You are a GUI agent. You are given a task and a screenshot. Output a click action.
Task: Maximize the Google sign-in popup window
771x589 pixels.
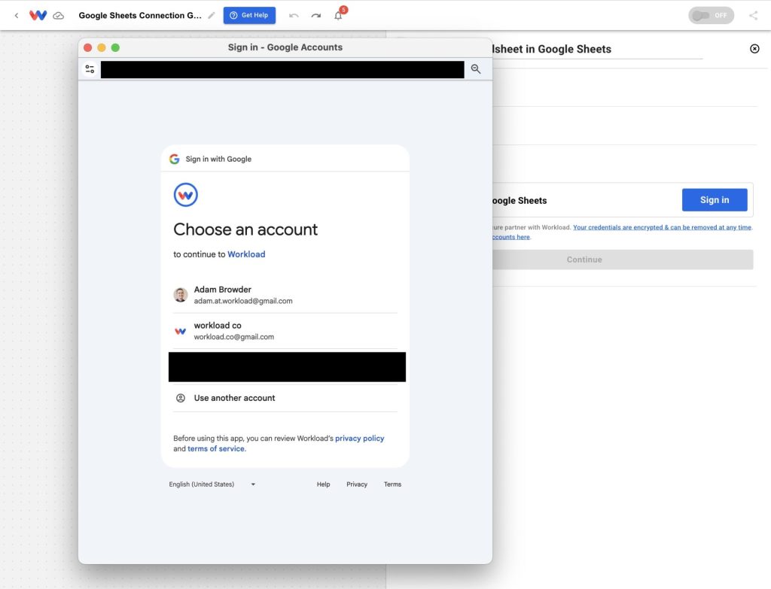[x=115, y=47]
